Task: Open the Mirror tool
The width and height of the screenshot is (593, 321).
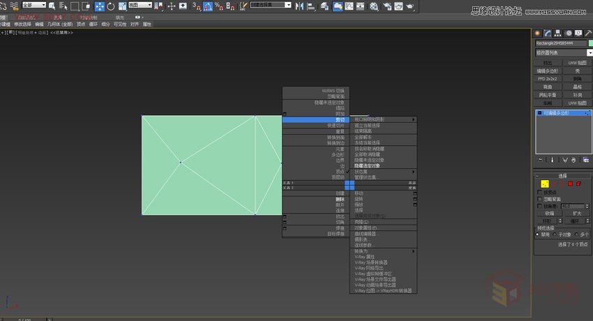Action: pos(301,6)
